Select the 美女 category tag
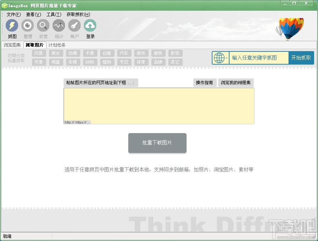 [56, 53]
